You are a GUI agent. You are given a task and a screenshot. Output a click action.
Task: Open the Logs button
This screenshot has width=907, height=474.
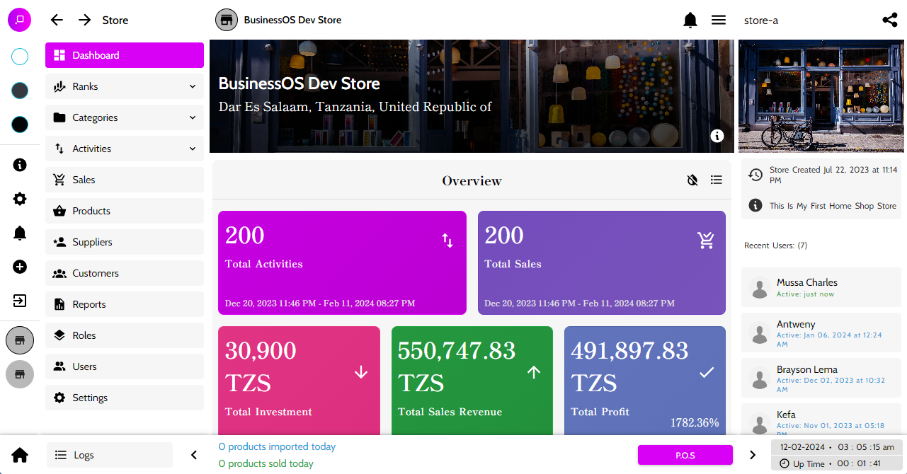(x=110, y=455)
